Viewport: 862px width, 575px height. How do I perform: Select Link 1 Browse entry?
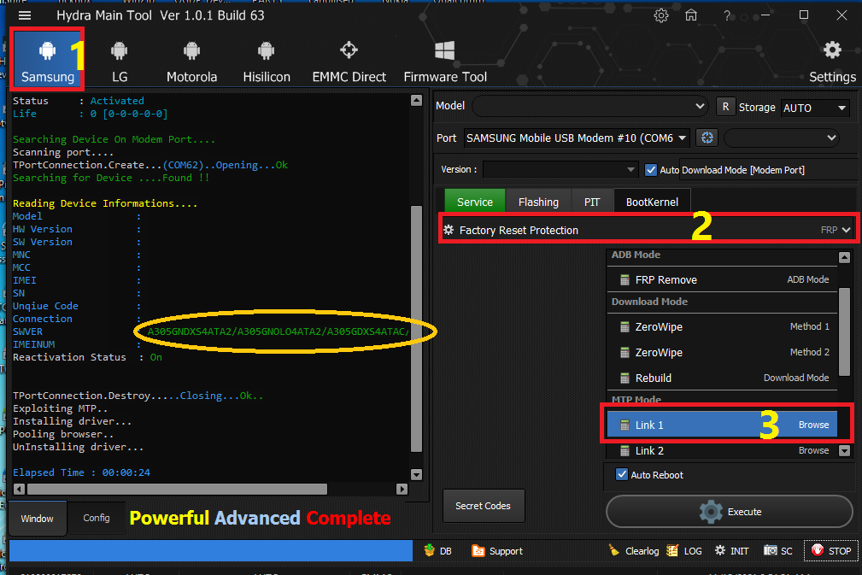point(723,425)
